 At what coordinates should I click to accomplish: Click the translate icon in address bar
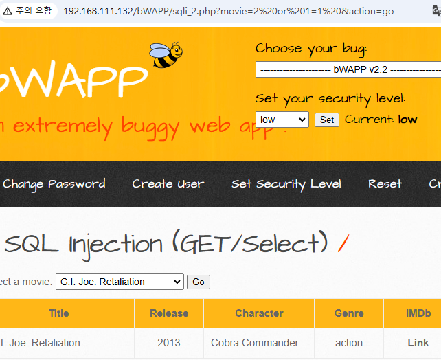[436, 11]
